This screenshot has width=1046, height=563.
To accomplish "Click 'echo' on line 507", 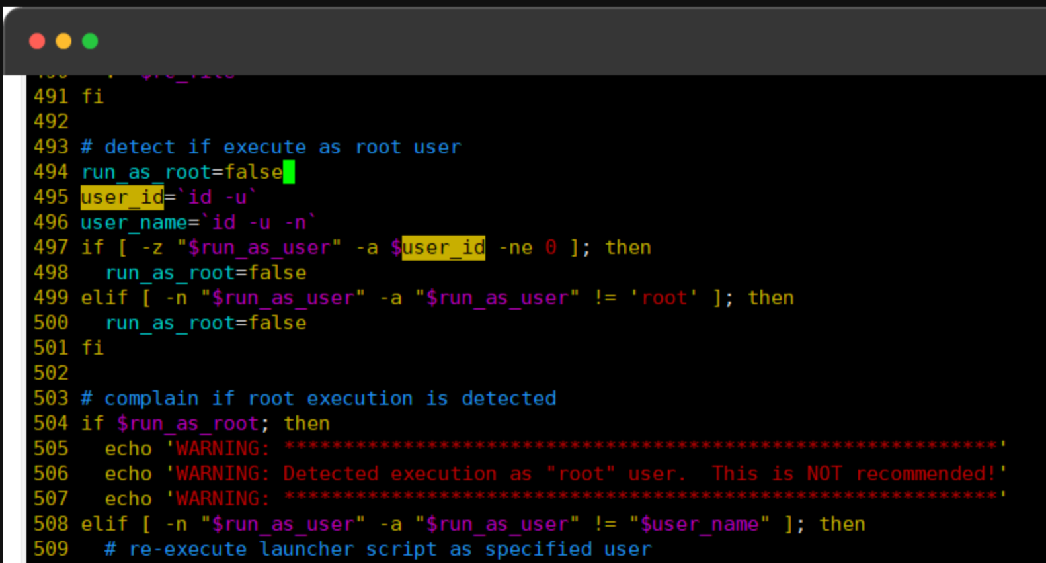I will (128, 499).
